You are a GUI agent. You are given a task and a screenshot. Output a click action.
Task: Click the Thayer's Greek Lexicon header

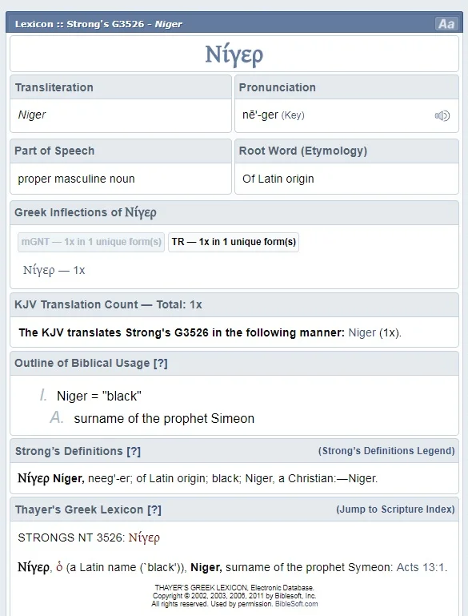(x=79, y=509)
